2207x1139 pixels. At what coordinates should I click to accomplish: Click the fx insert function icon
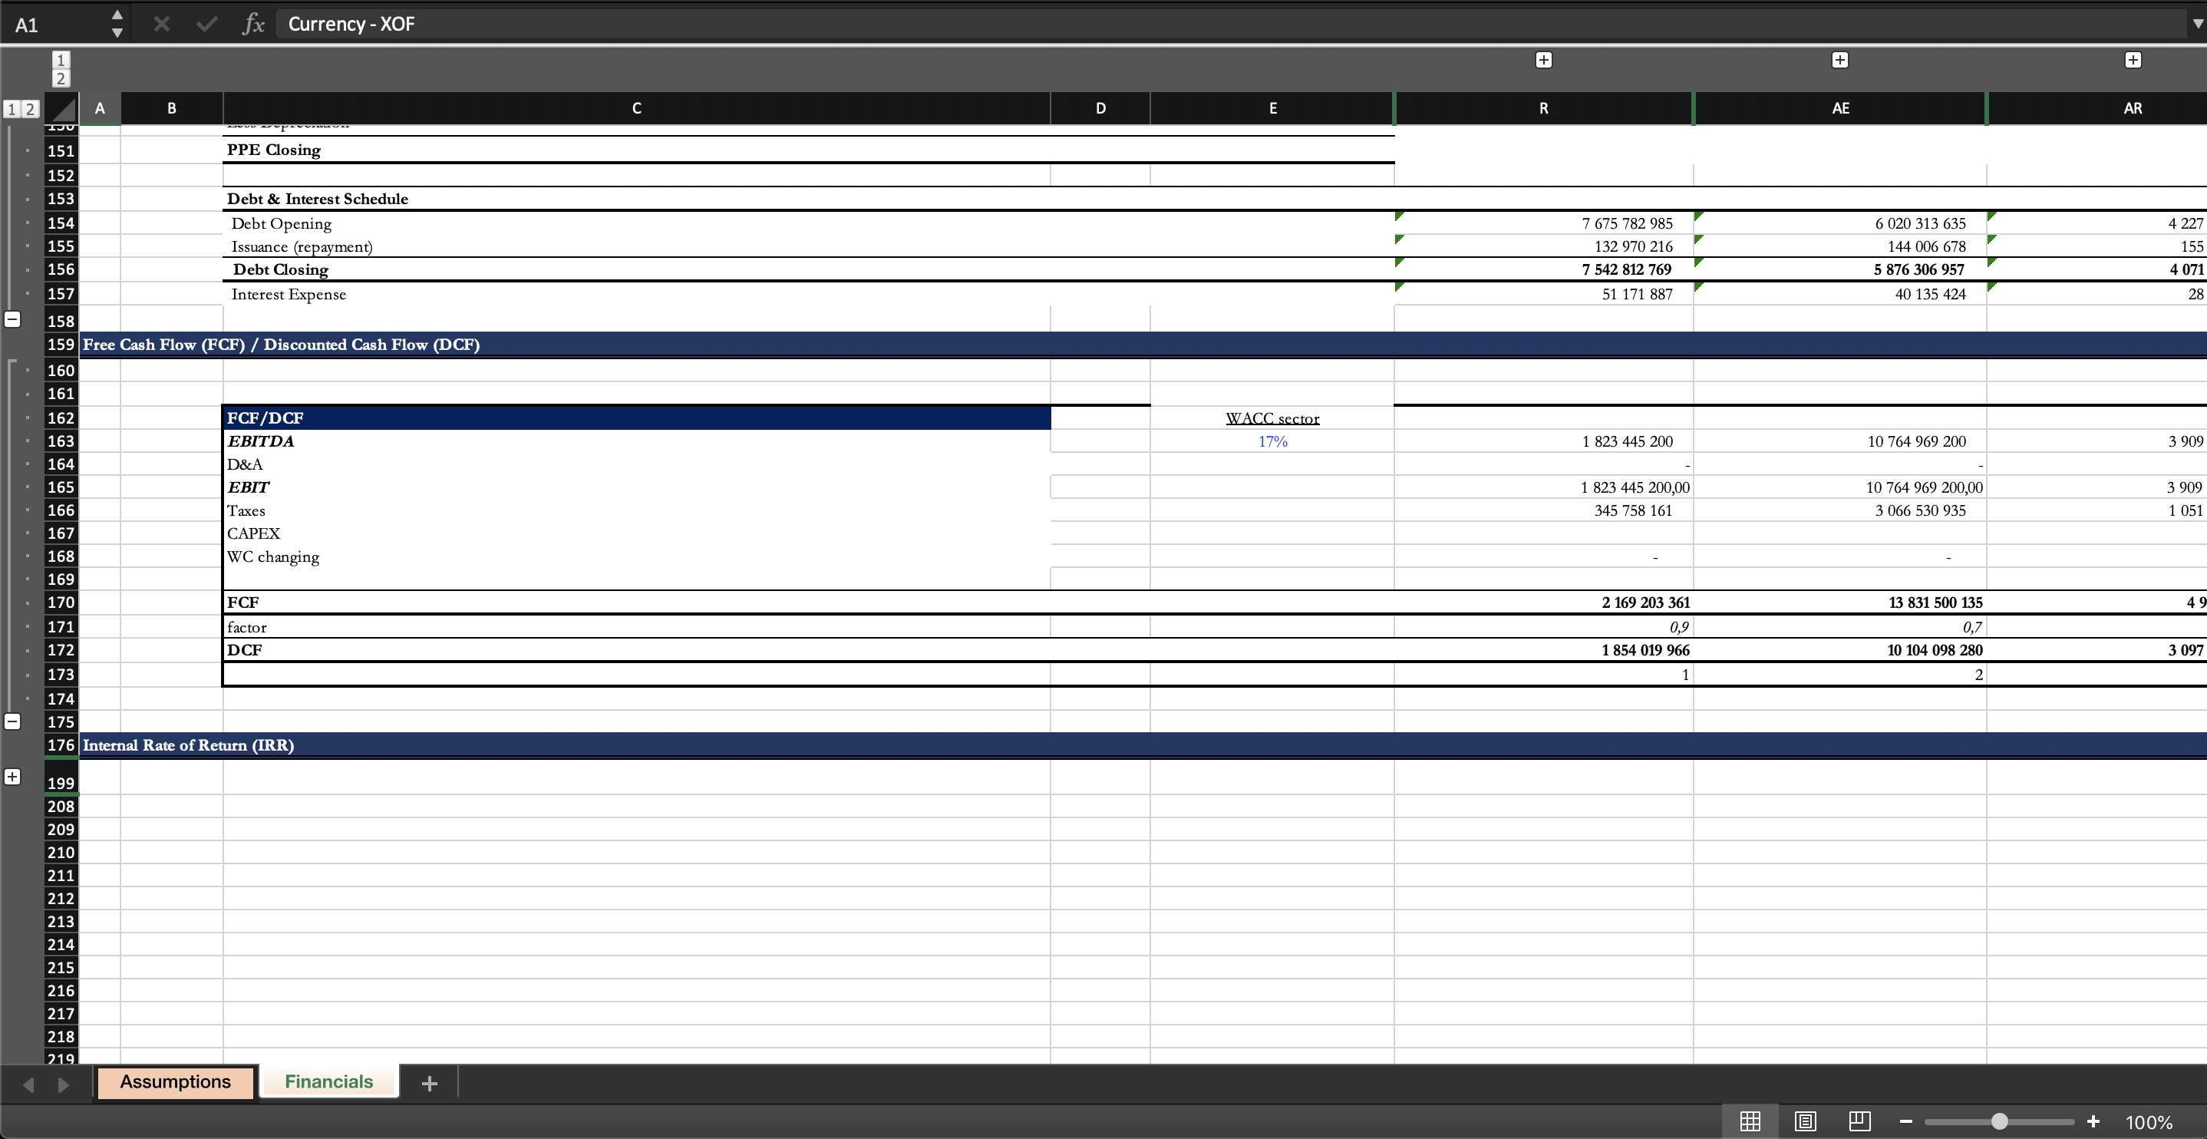coord(253,23)
